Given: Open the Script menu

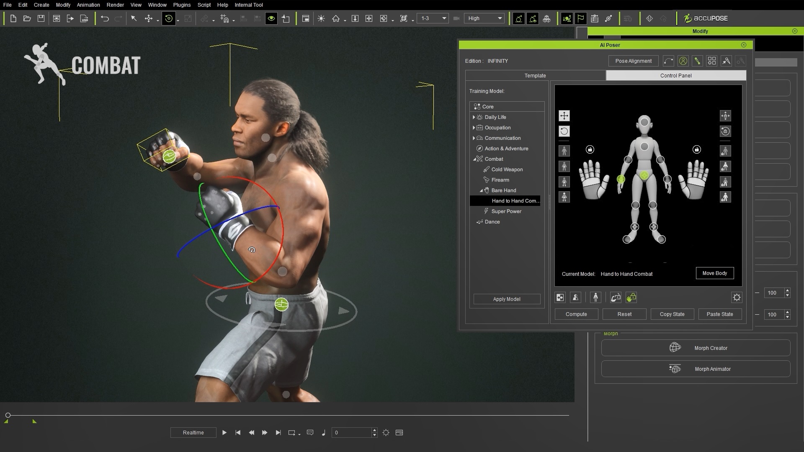Looking at the screenshot, I should point(204,5).
